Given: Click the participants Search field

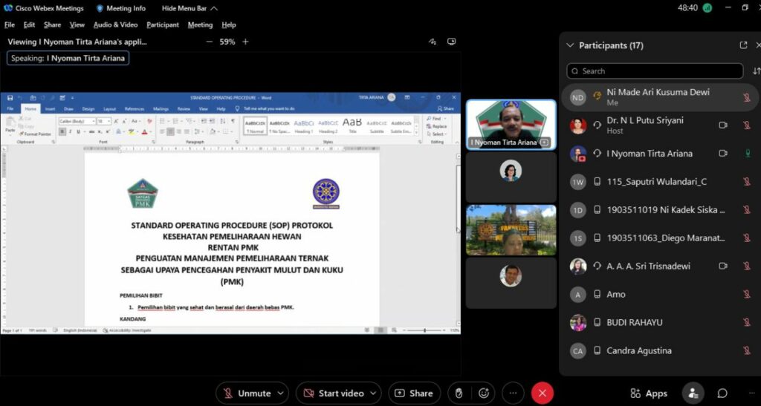Looking at the screenshot, I should [x=654, y=71].
